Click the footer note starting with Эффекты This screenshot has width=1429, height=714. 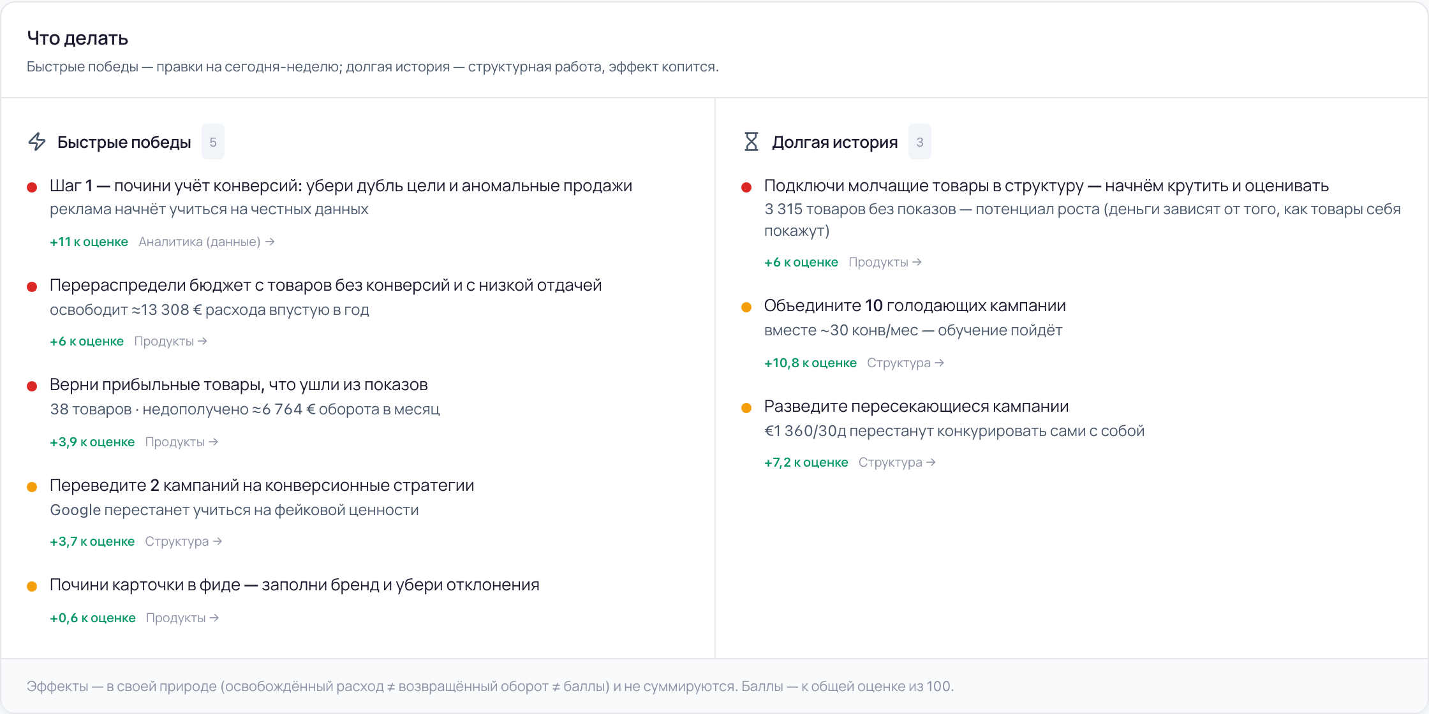click(x=490, y=686)
